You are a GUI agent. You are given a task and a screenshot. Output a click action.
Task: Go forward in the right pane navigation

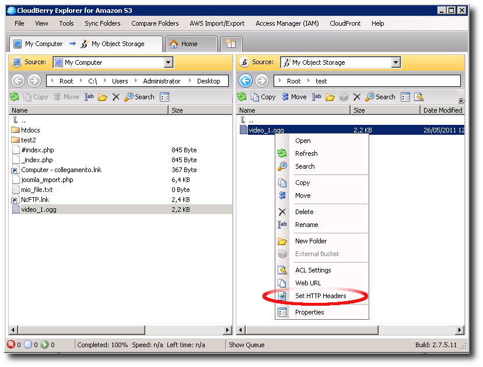click(262, 81)
